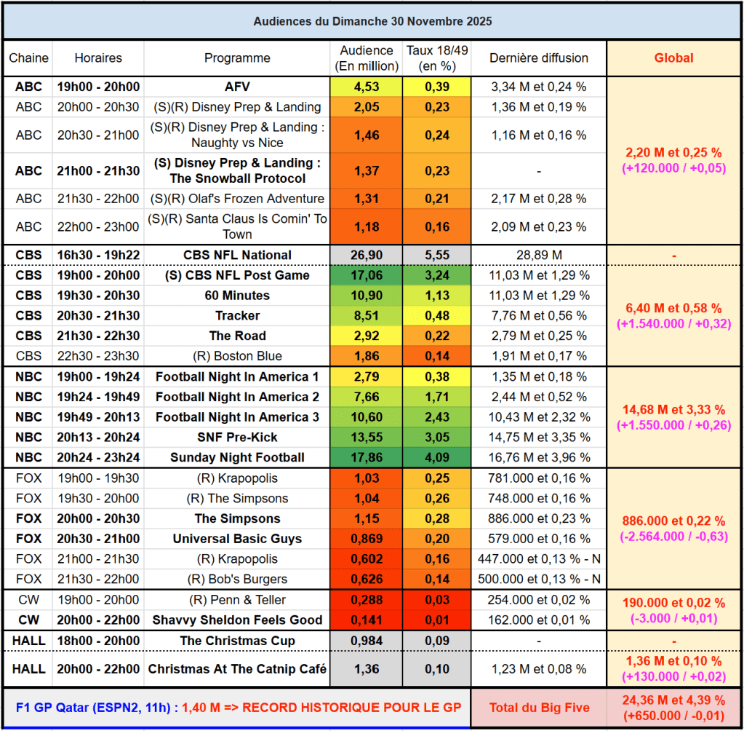Image resolution: width=744 pixels, height=731 pixels.
Task: Select the "Universal Basic Guys" program cell
Action: pyautogui.click(x=237, y=539)
